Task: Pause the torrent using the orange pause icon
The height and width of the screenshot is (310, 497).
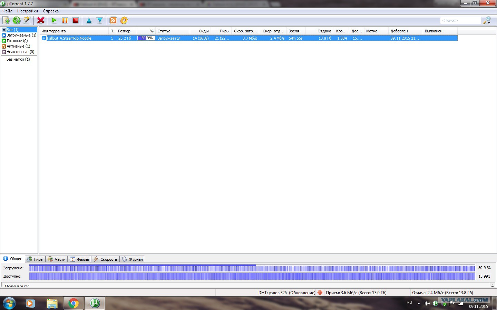Action: [x=65, y=20]
